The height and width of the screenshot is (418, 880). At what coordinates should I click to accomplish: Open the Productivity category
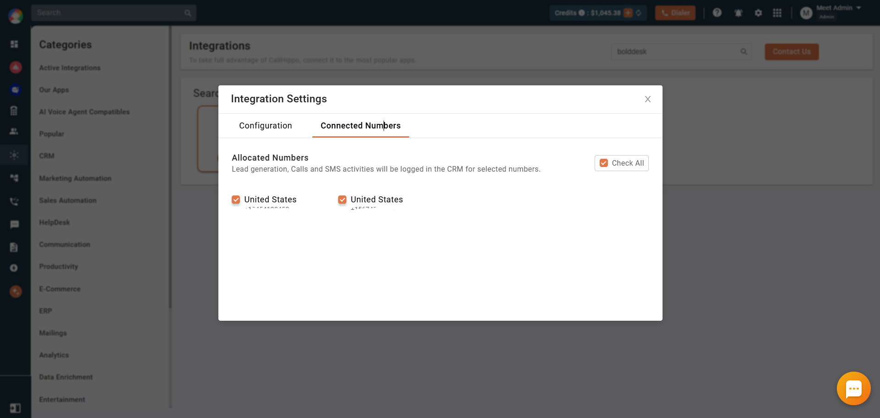(x=59, y=267)
